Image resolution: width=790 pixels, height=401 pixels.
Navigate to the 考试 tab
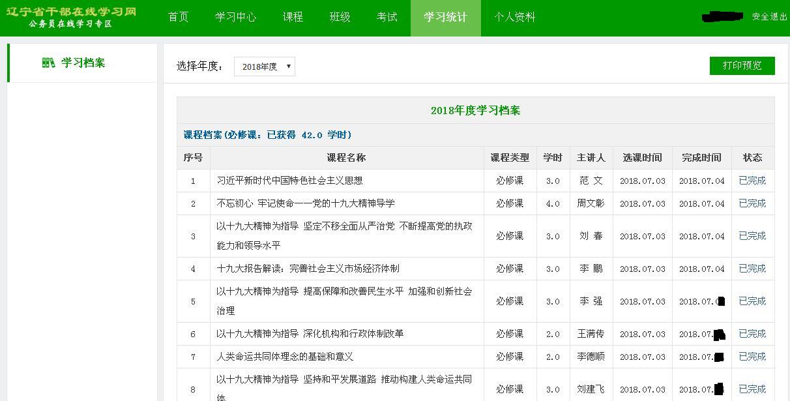click(387, 18)
